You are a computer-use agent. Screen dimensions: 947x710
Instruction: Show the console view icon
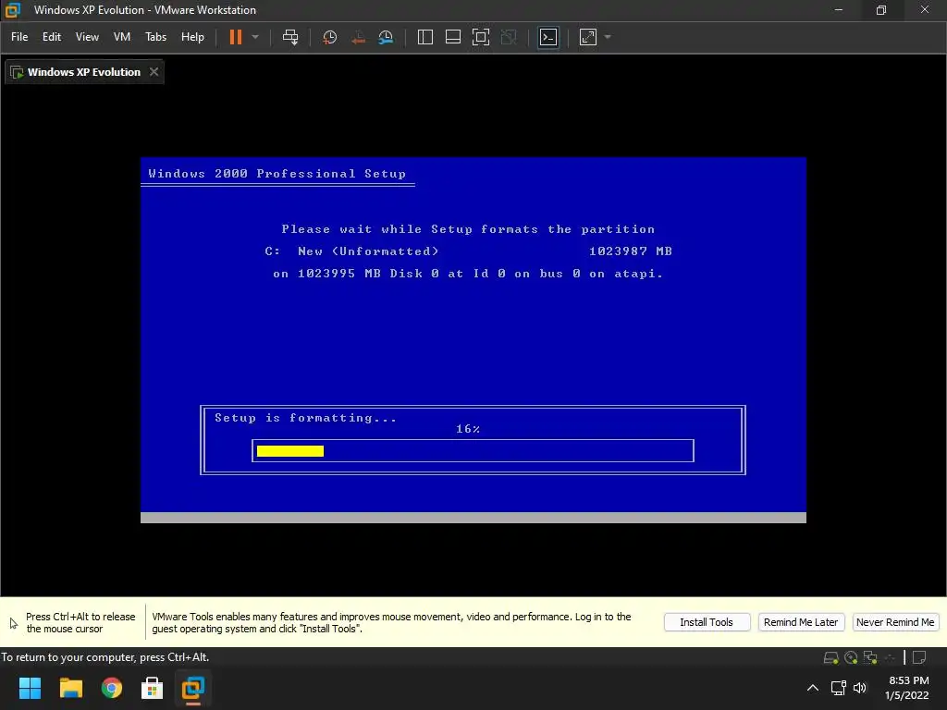[548, 37]
